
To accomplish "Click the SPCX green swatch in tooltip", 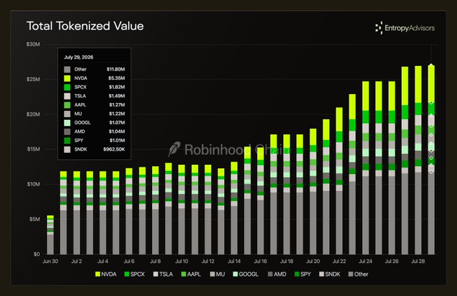I will pyautogui.click(x=67, y=87).
